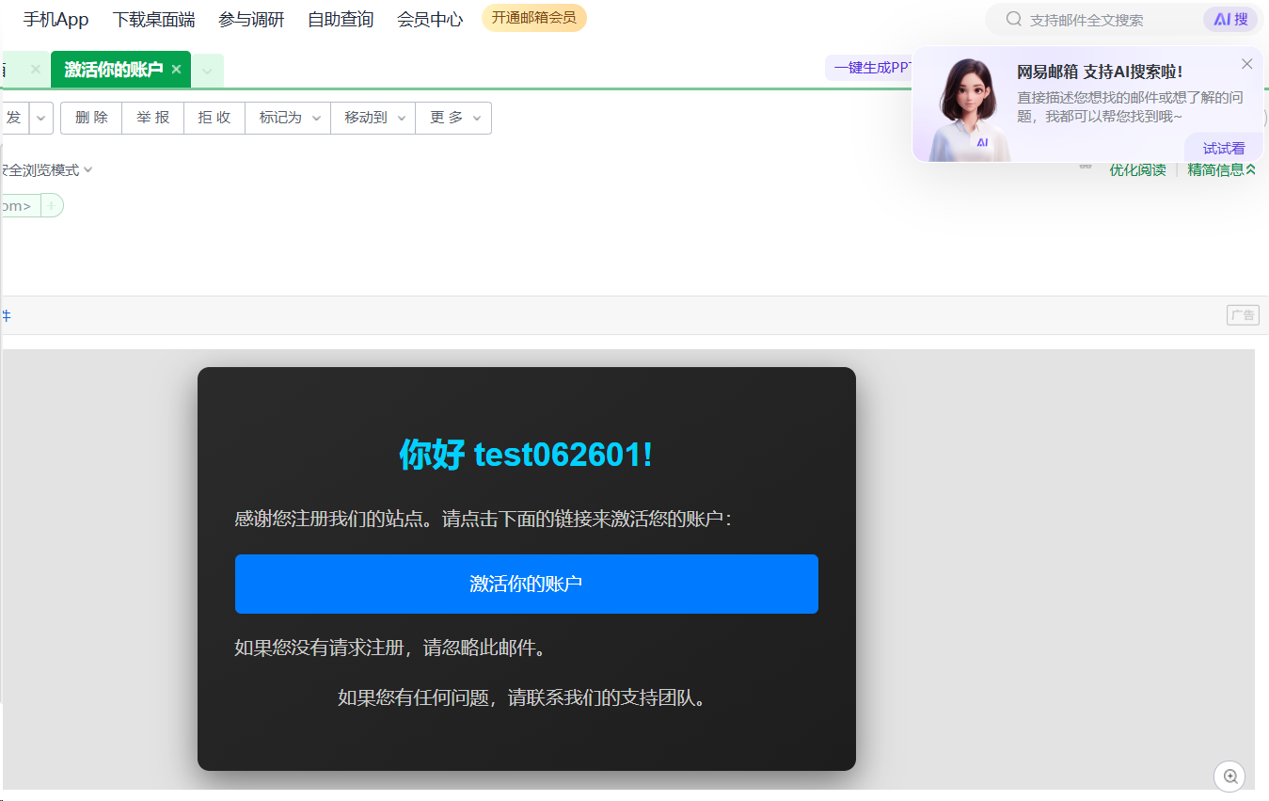Viewport: 1269px width, 801px height.
Task: Click the blue 激活你的账户 button
Action: tap(526, 584)
